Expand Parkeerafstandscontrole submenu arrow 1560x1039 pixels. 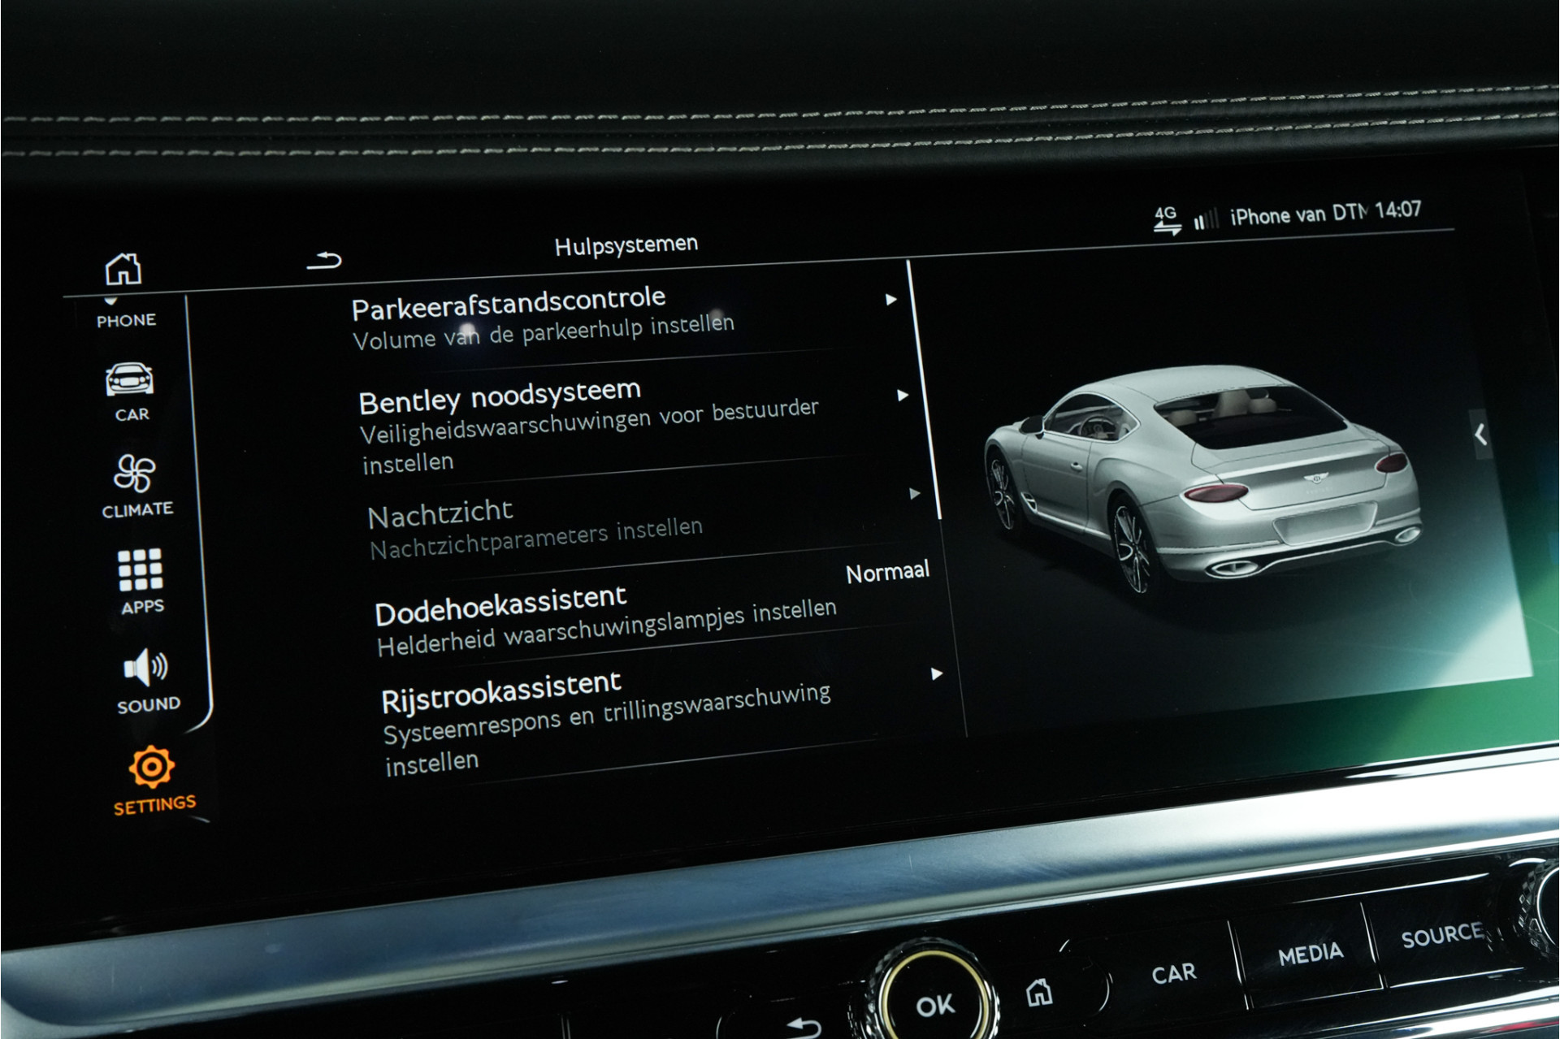(891, 300)
